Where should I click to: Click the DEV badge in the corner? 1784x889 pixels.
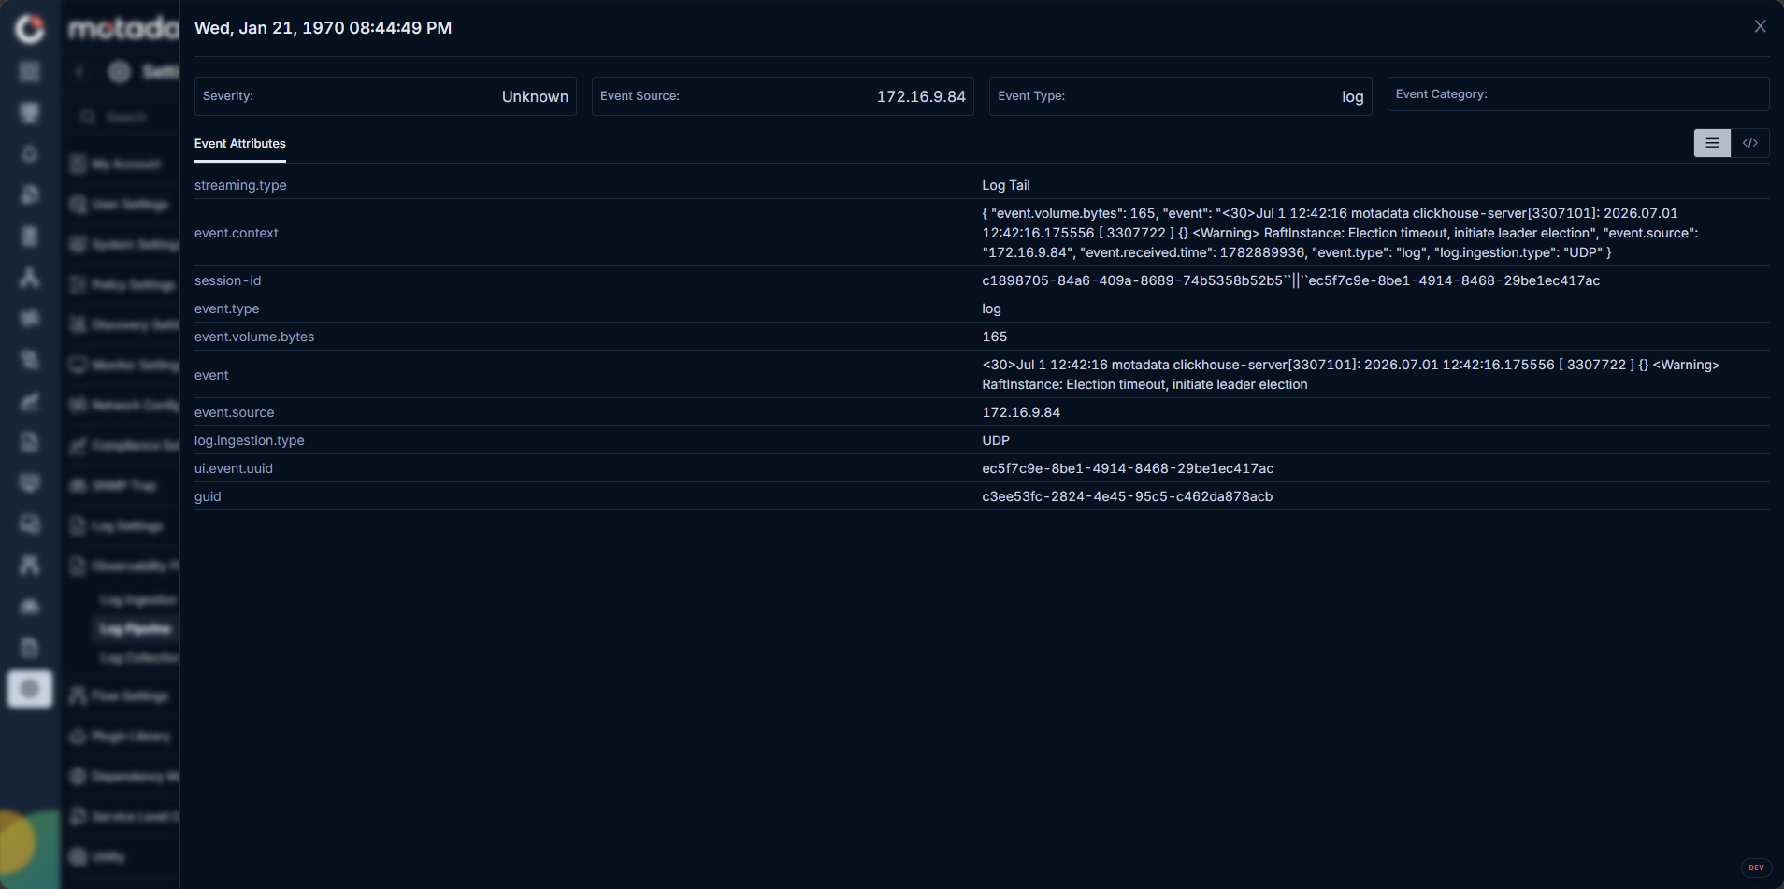1756,867
